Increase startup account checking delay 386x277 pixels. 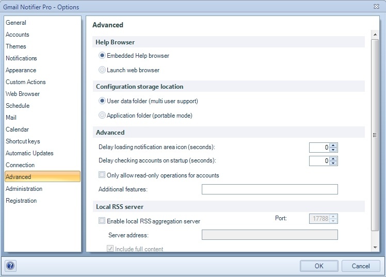pos(333,159)
